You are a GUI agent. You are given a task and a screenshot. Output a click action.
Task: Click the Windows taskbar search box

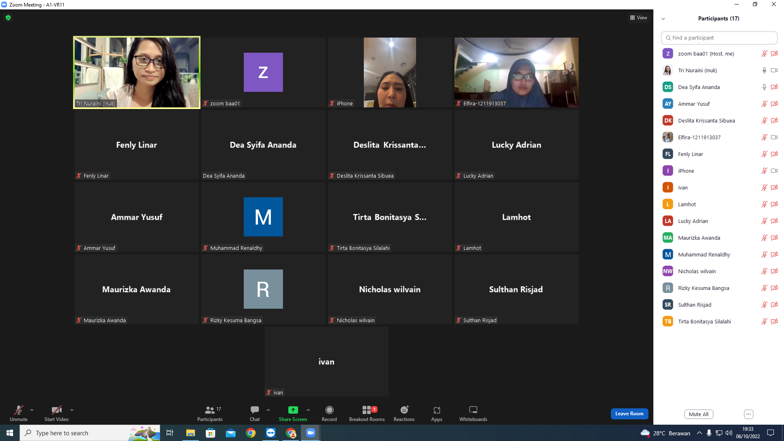click(90, 433)
